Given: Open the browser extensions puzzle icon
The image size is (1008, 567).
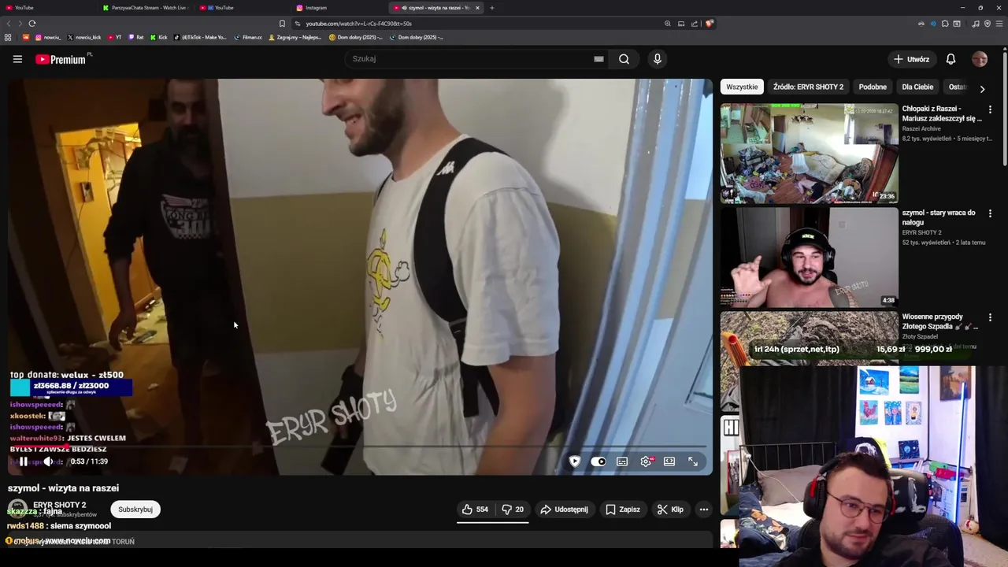Looking at the screenshot, I should coord(945,24).
